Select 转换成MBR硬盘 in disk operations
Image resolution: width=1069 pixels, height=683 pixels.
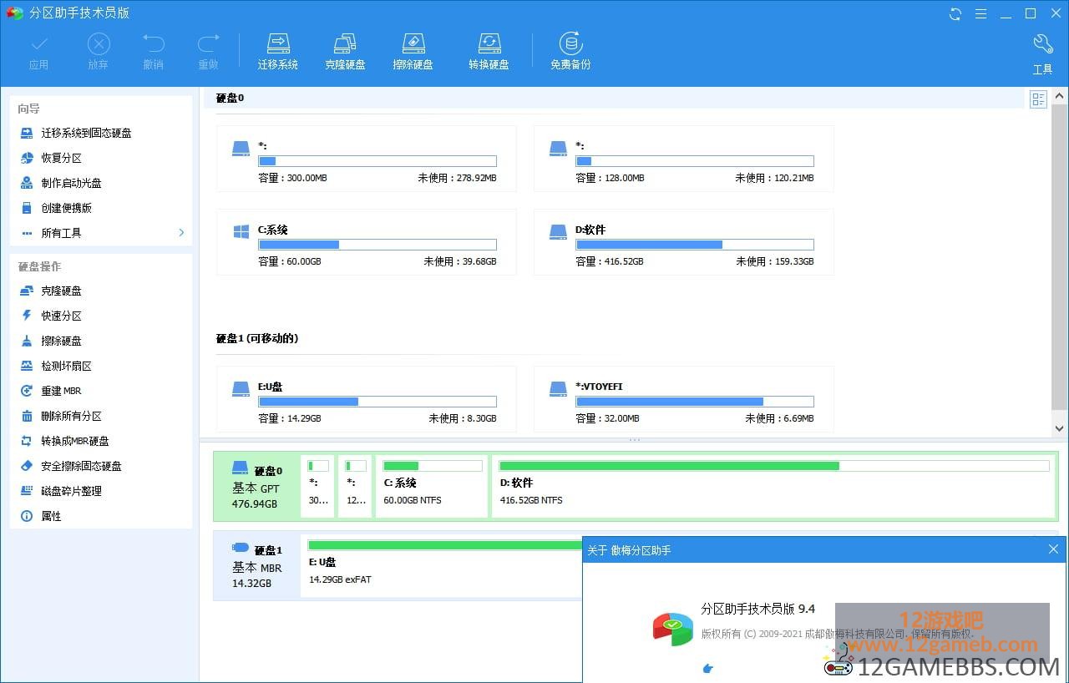point(75,441)
